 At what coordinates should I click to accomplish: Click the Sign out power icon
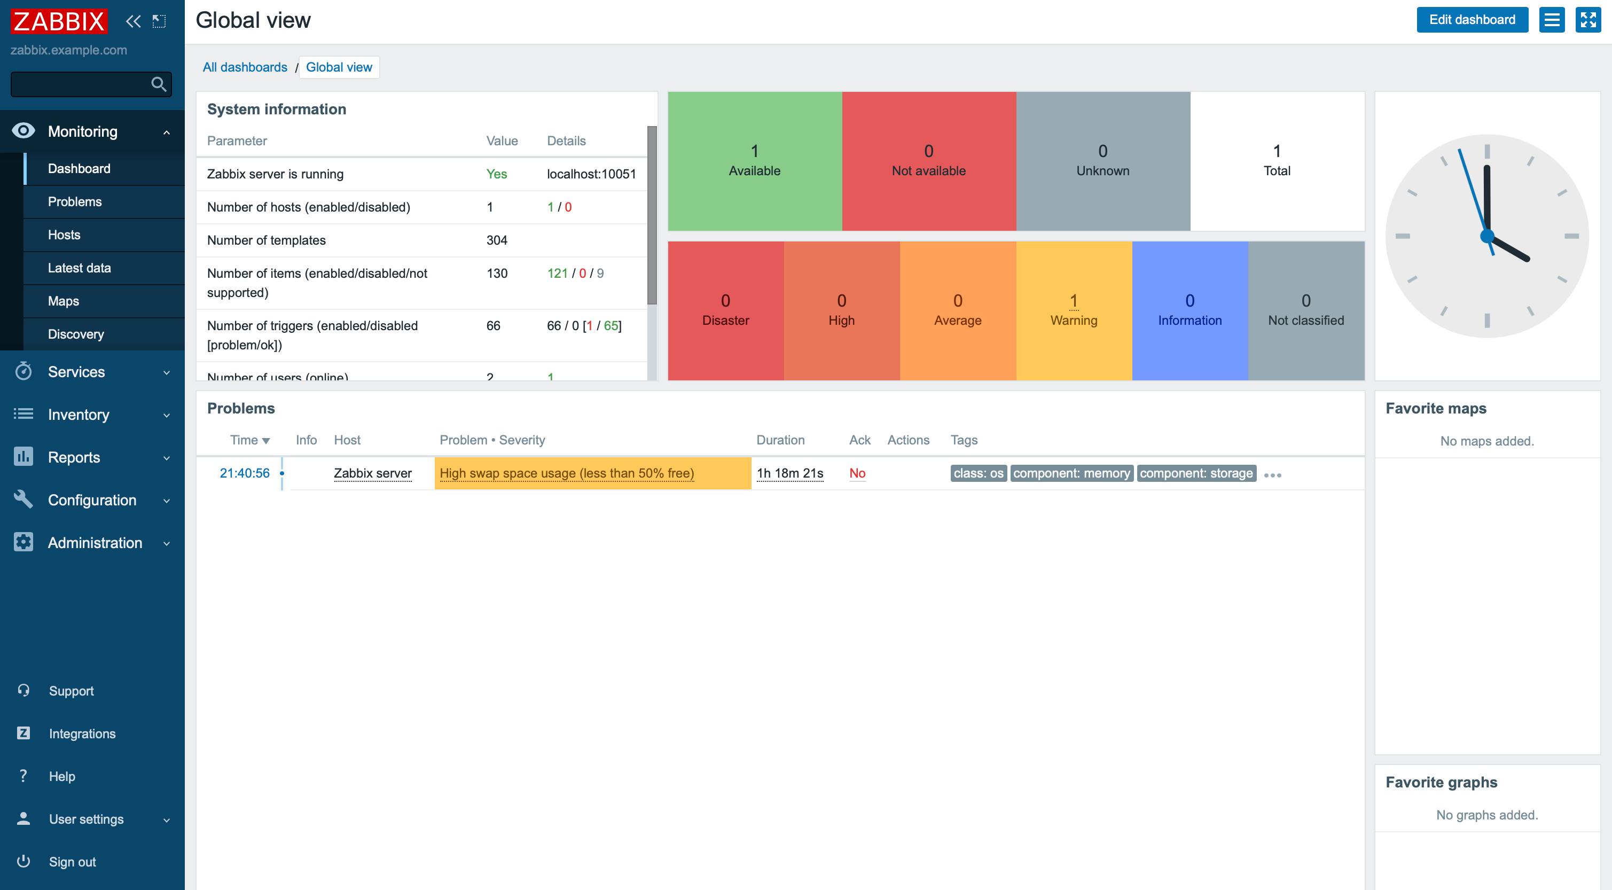23,861
